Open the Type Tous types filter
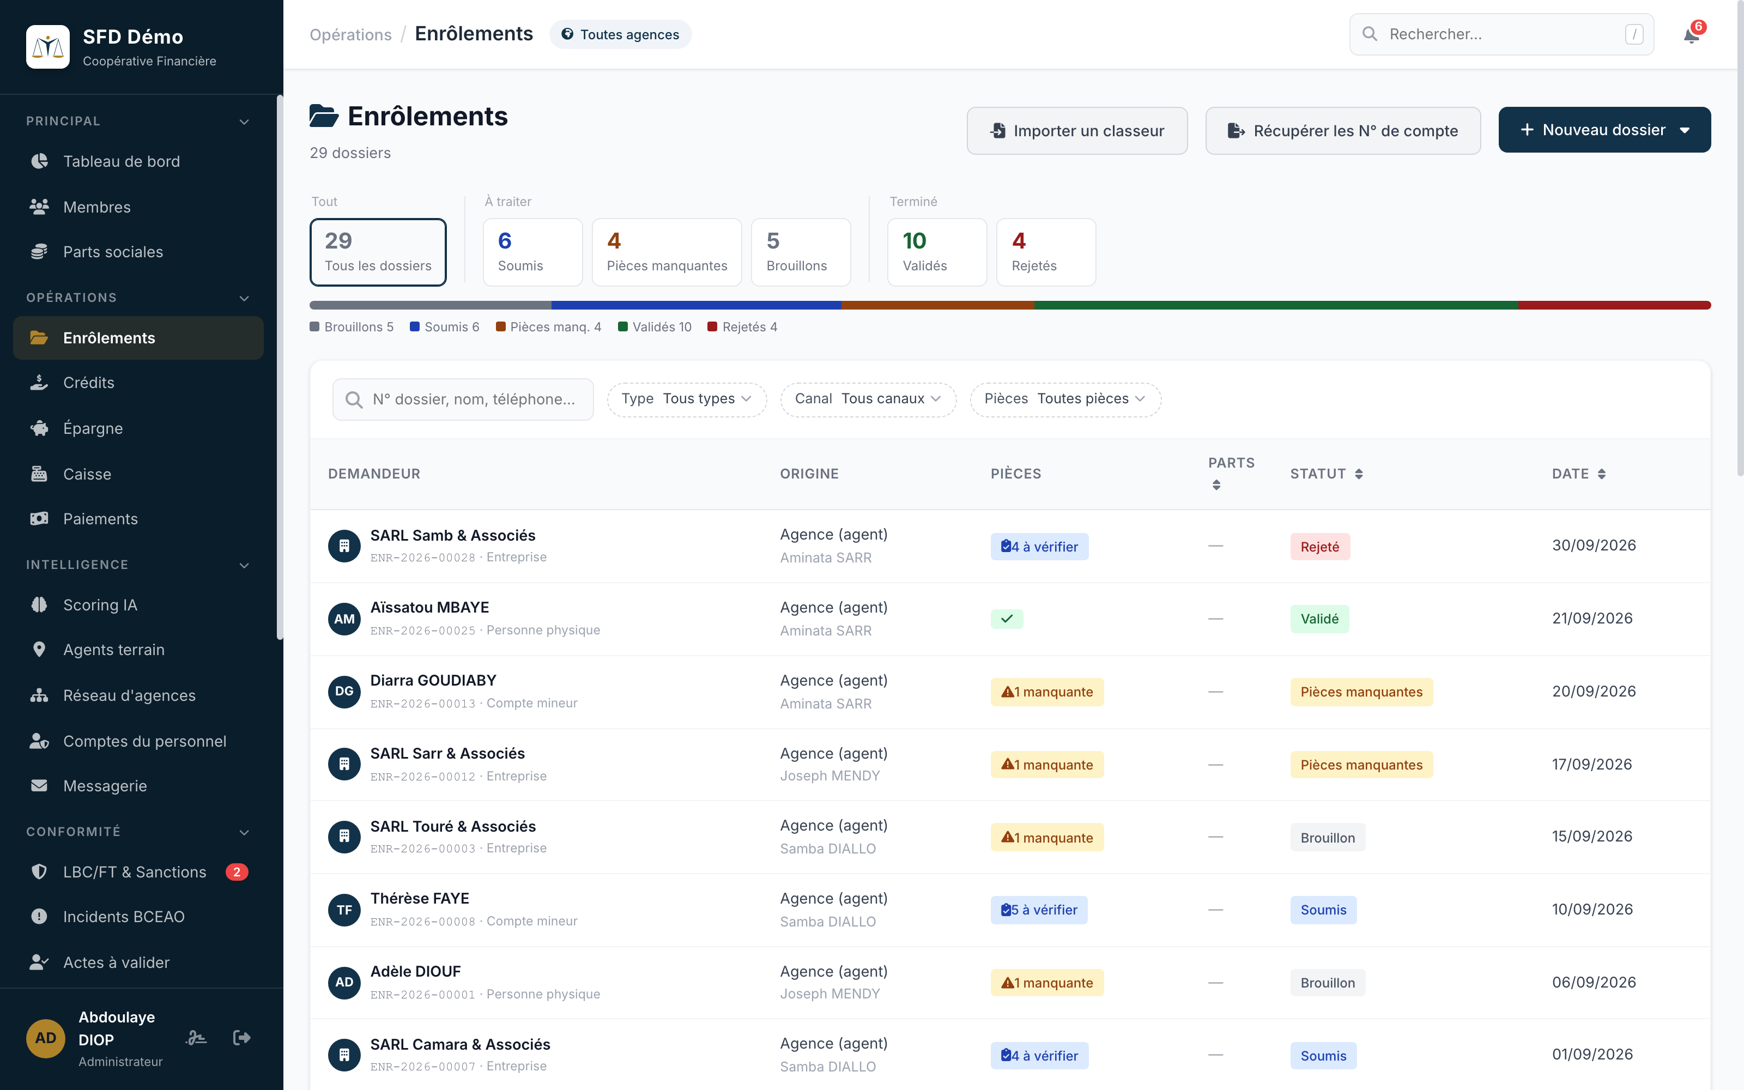The height and width of the screenshot is (1090, 1744). (x=687, y=399)
